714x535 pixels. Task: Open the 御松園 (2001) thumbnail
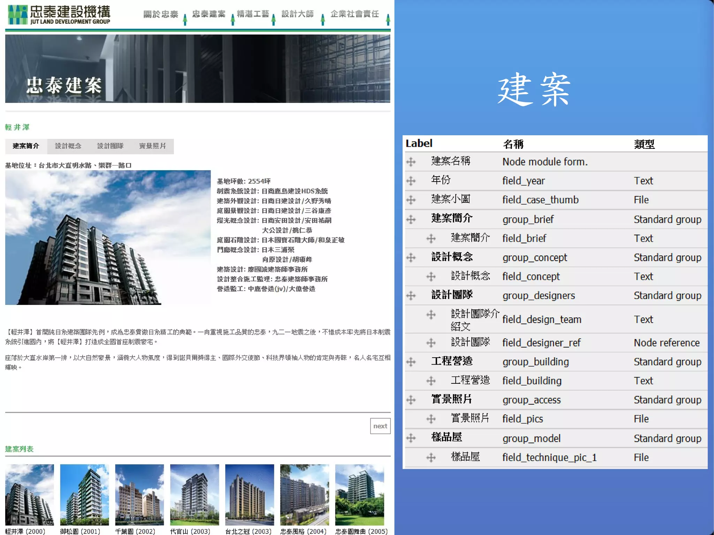84,495
